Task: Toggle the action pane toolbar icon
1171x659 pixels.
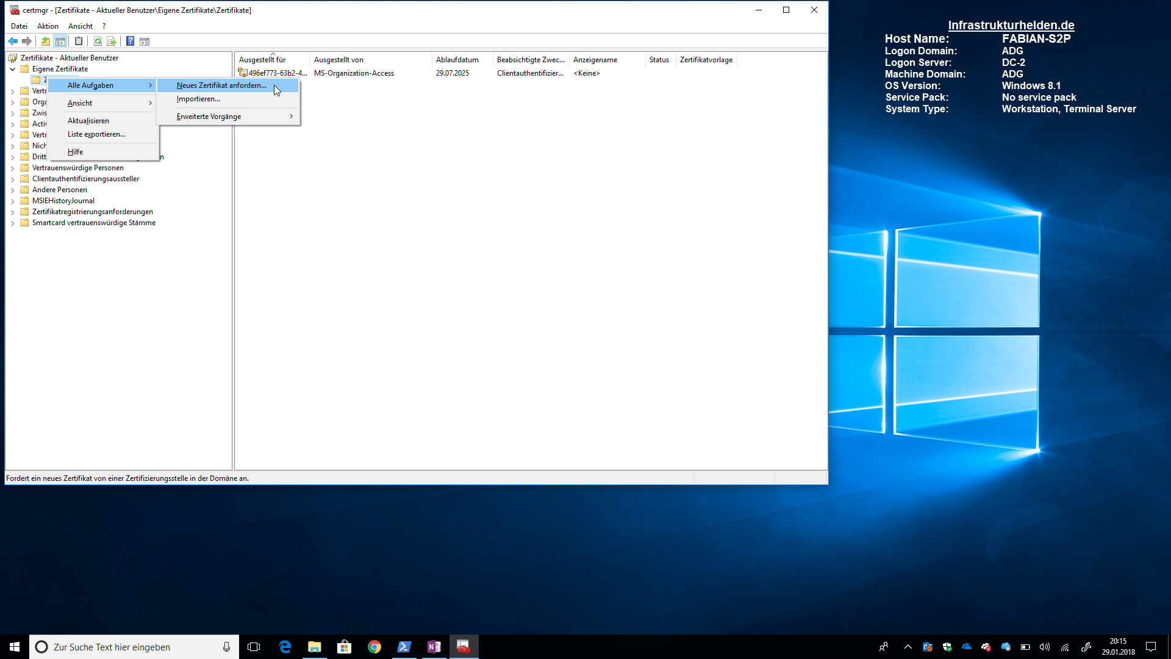Action: pyautogui.click(x=145, y=41)
